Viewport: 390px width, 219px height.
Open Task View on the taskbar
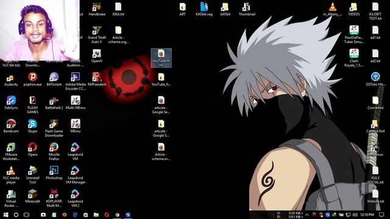26,215
